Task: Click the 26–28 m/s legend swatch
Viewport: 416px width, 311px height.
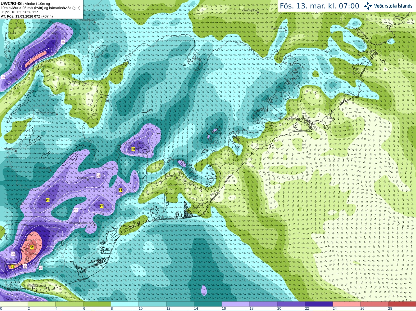Action: tap(374, 304)
